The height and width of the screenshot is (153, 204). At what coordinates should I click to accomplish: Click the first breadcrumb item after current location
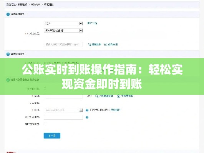click(x=23, y=5)
